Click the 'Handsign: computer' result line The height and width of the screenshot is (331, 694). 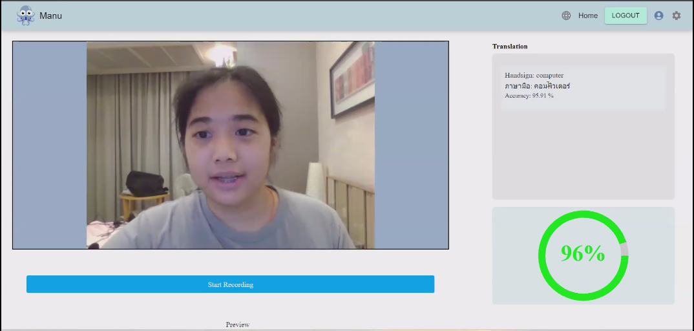(534, 76)
